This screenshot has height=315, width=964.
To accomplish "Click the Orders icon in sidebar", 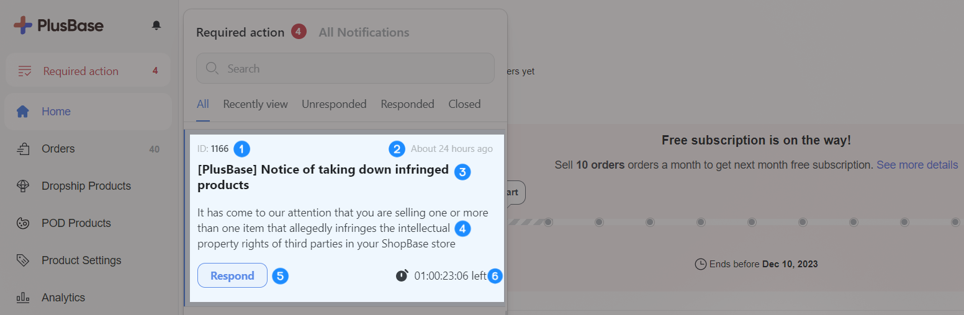I will pos(23,149).
